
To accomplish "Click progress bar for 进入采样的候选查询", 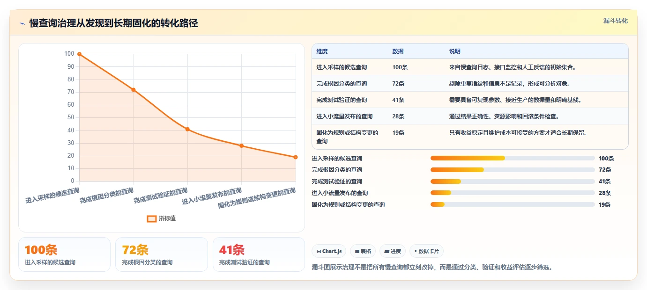I will (x=513, y=158).
